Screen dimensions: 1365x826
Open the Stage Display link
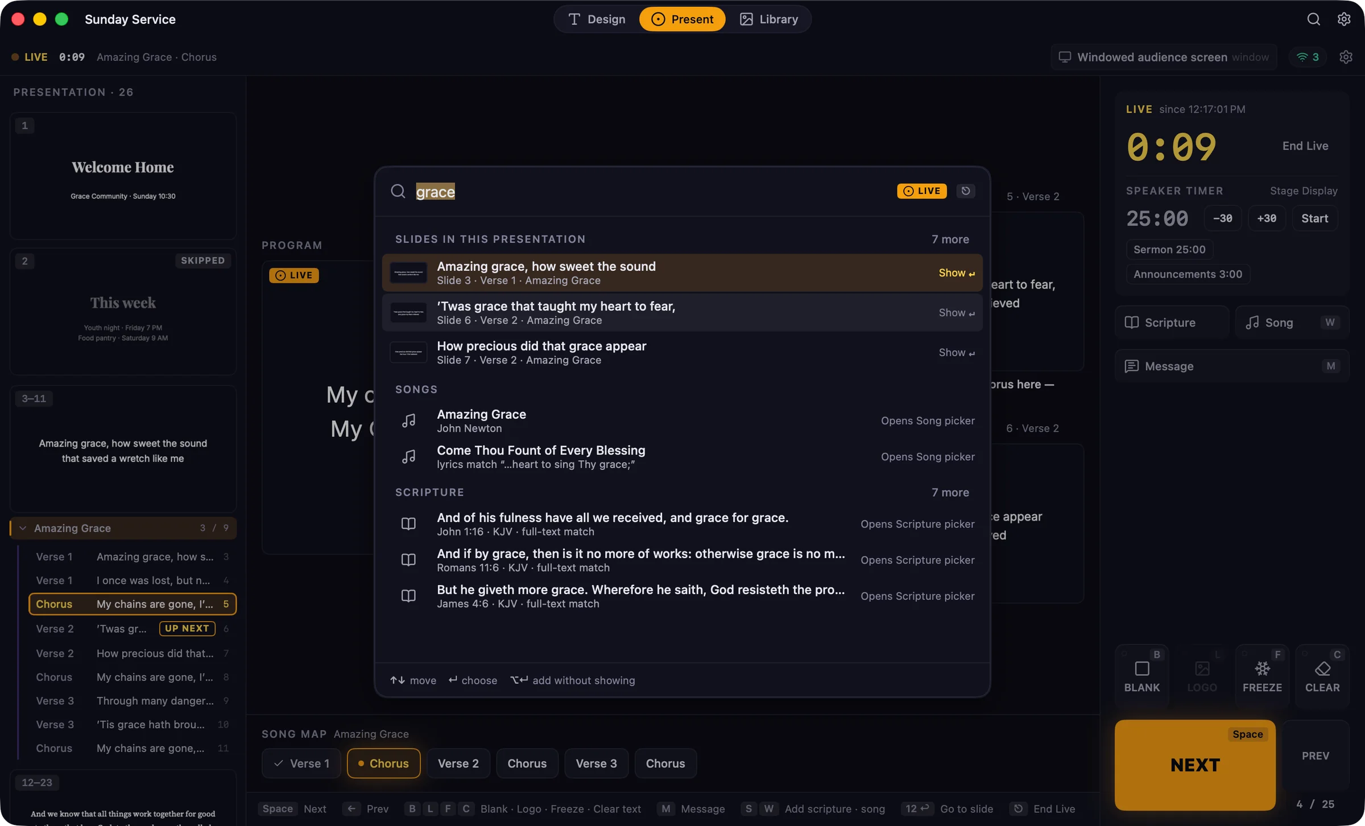click(1304, 191)
